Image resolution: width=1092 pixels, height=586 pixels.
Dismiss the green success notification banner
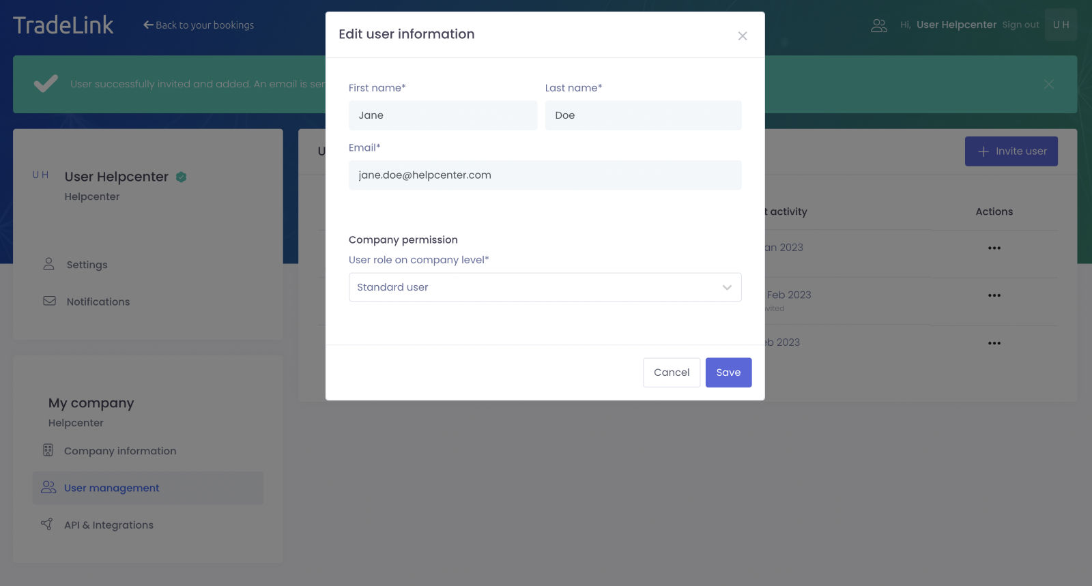1048,84
